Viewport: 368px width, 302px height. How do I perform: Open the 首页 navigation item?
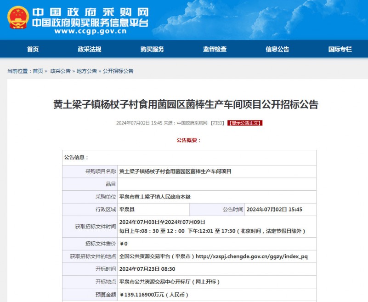33,49
